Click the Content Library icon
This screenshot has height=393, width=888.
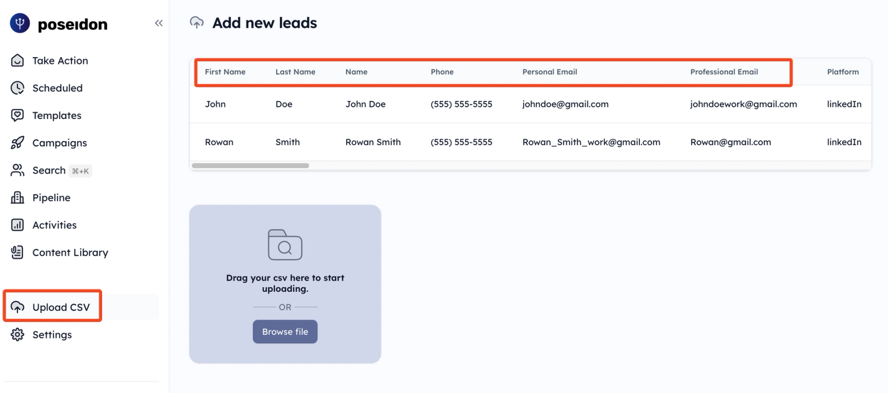17,252
